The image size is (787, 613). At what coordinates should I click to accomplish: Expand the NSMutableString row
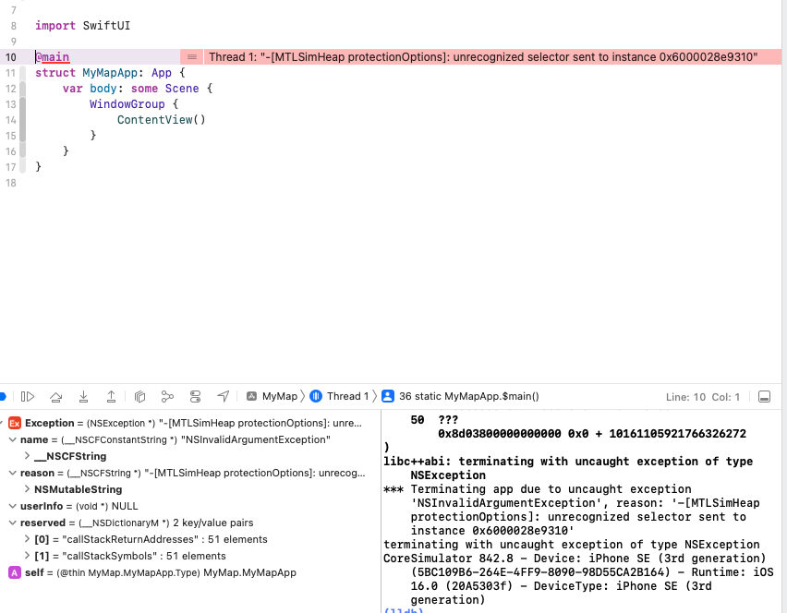(27, 489)
